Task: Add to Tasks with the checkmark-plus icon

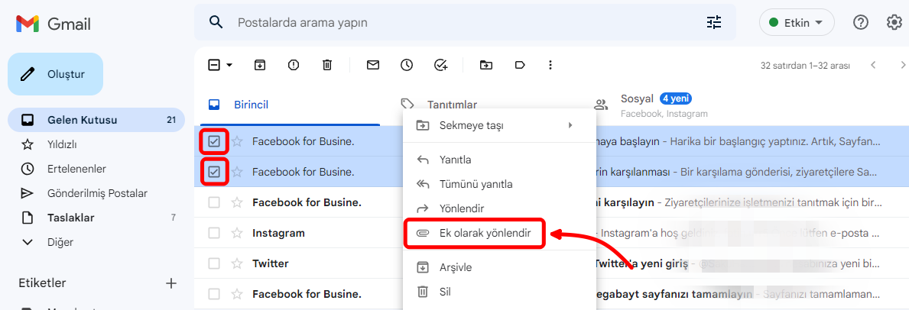Action: click(x=440, y=65)
